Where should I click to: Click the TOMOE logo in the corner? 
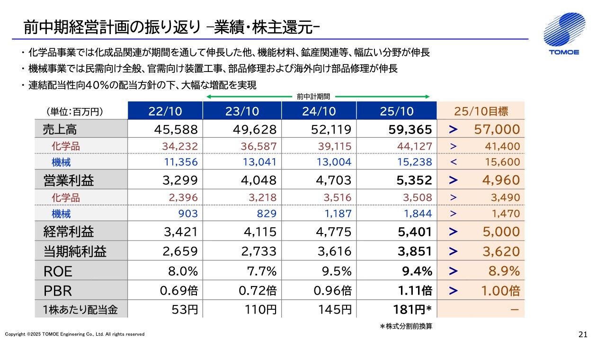[x=563, y=35]
